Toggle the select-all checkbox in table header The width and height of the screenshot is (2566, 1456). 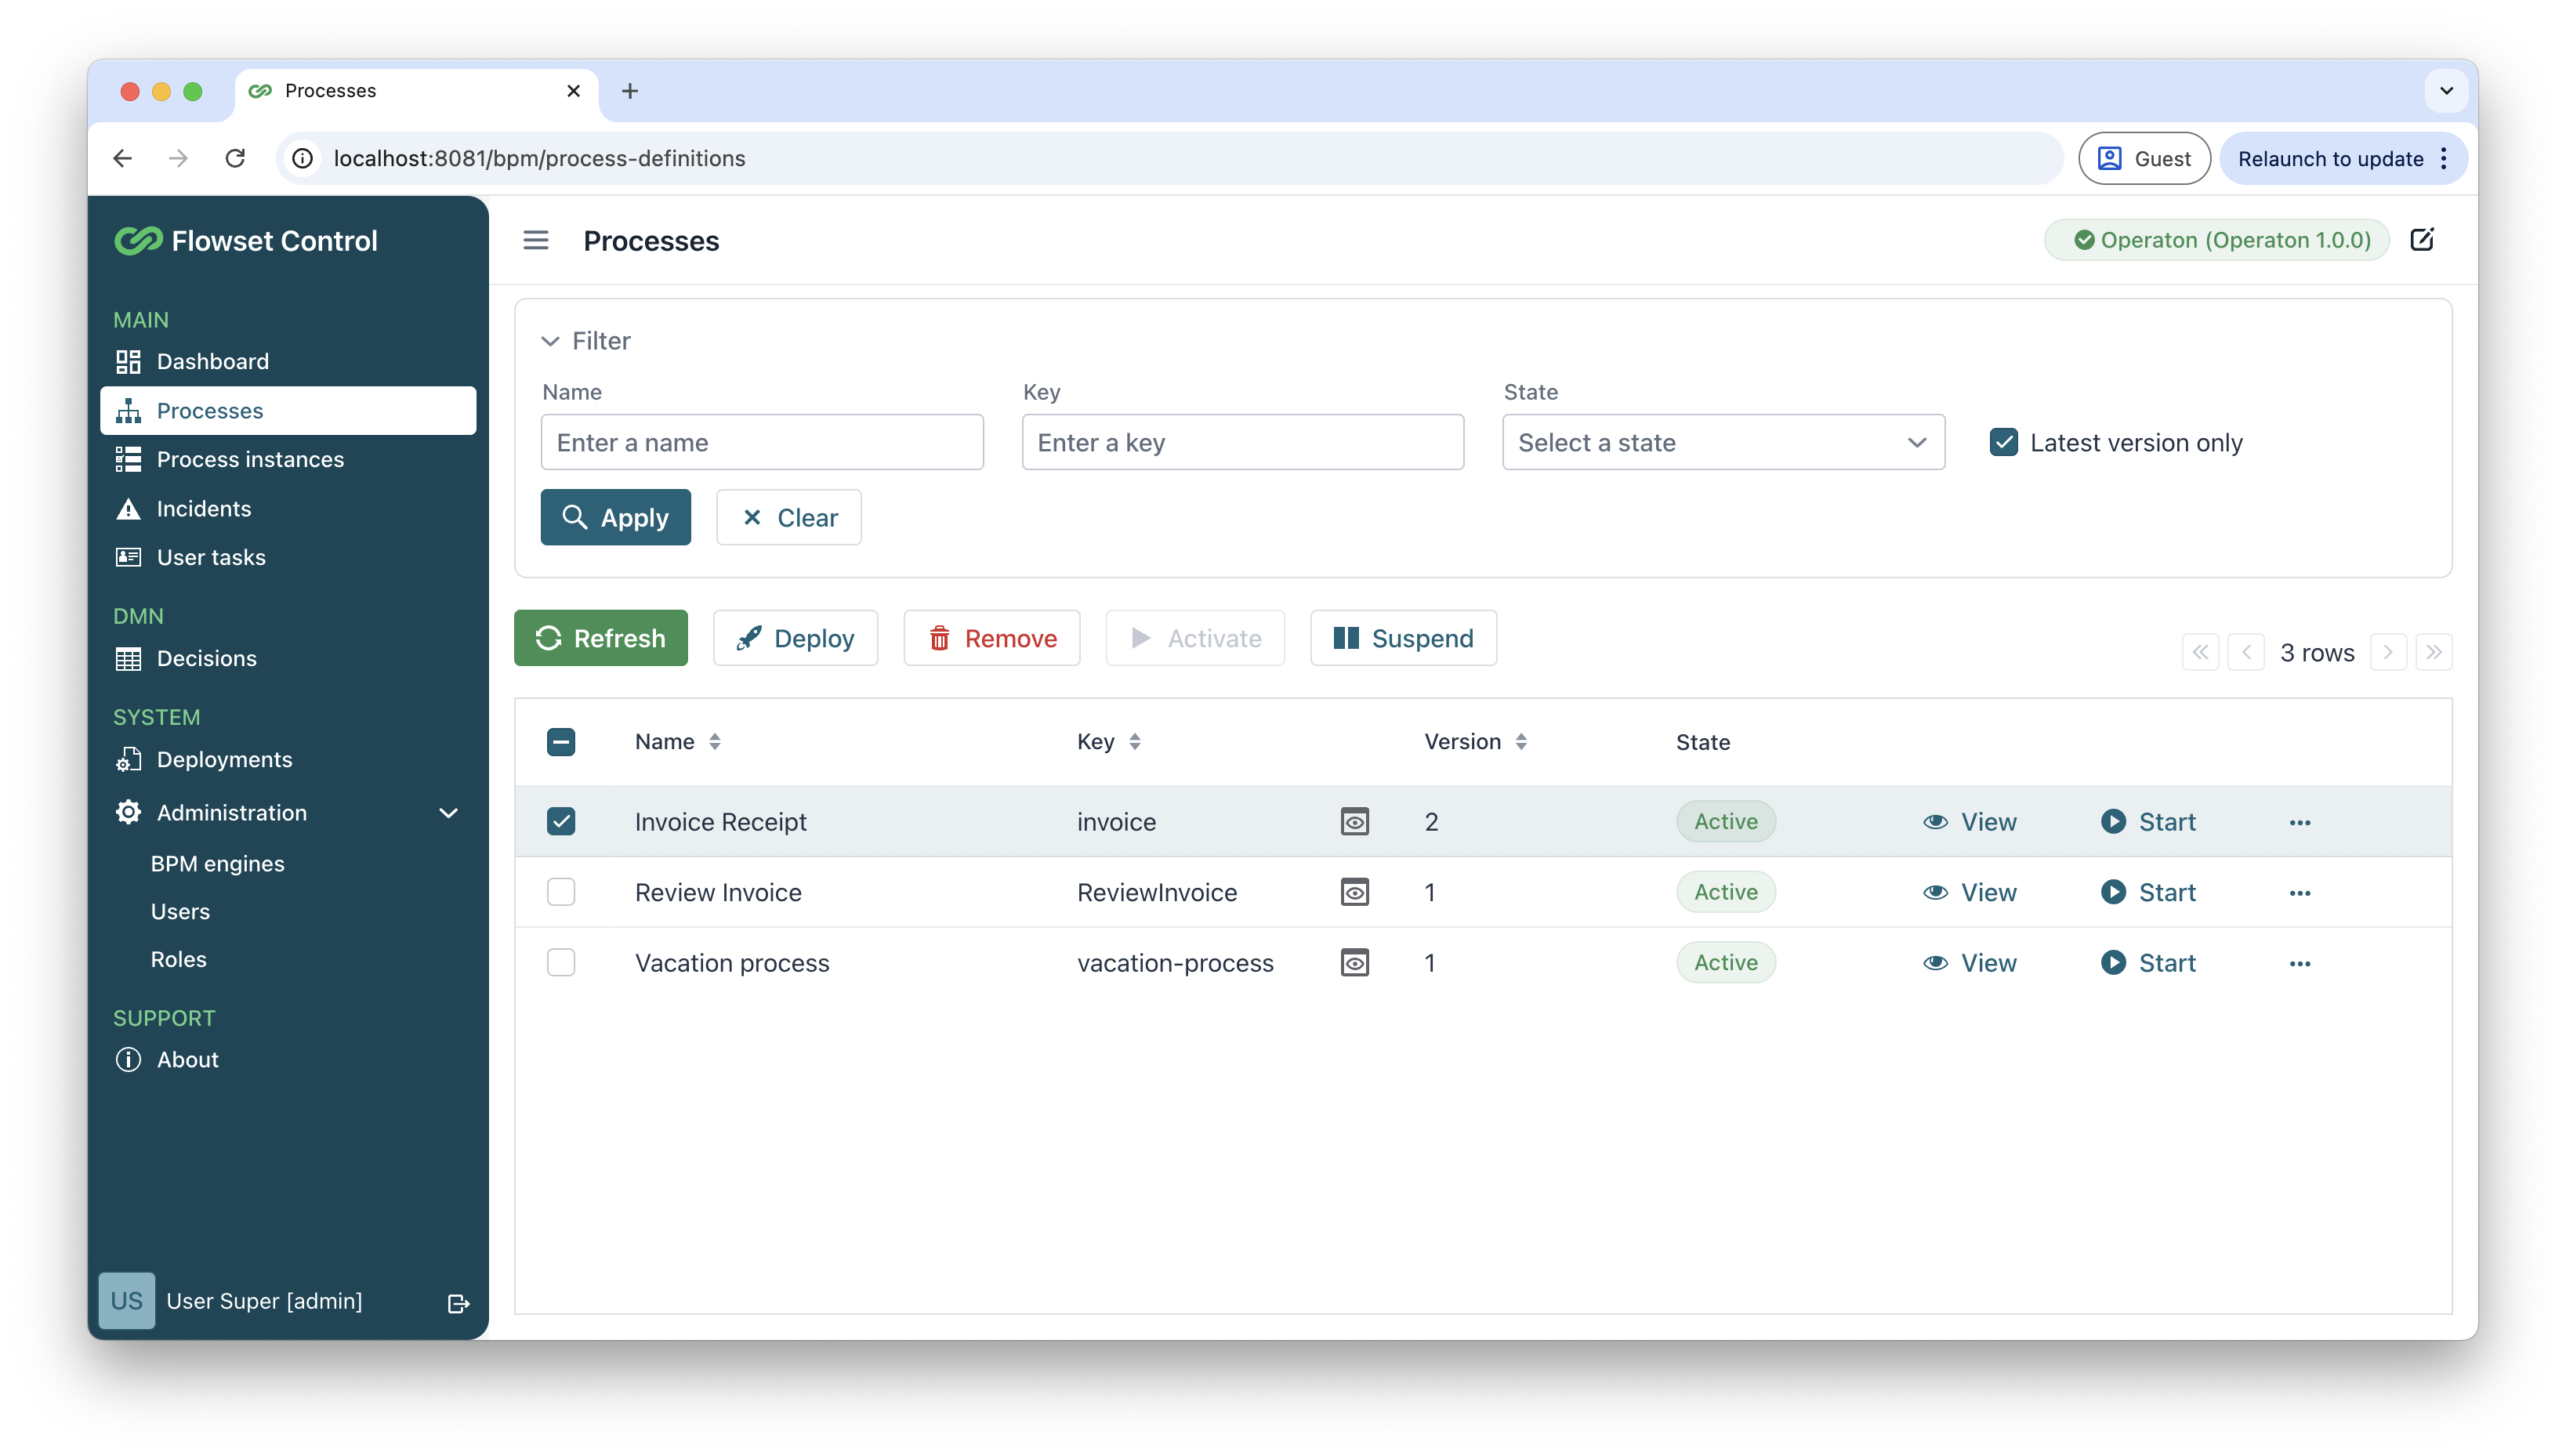coord(561,742)
